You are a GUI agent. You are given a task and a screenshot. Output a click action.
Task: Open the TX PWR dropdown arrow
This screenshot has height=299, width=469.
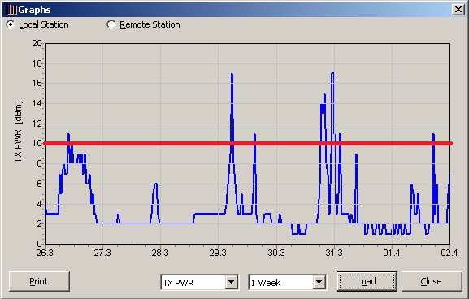point(232,282)
